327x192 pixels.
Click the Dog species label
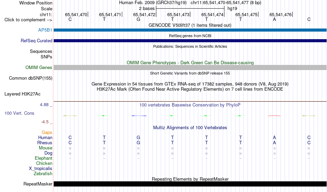click(49, 153)
